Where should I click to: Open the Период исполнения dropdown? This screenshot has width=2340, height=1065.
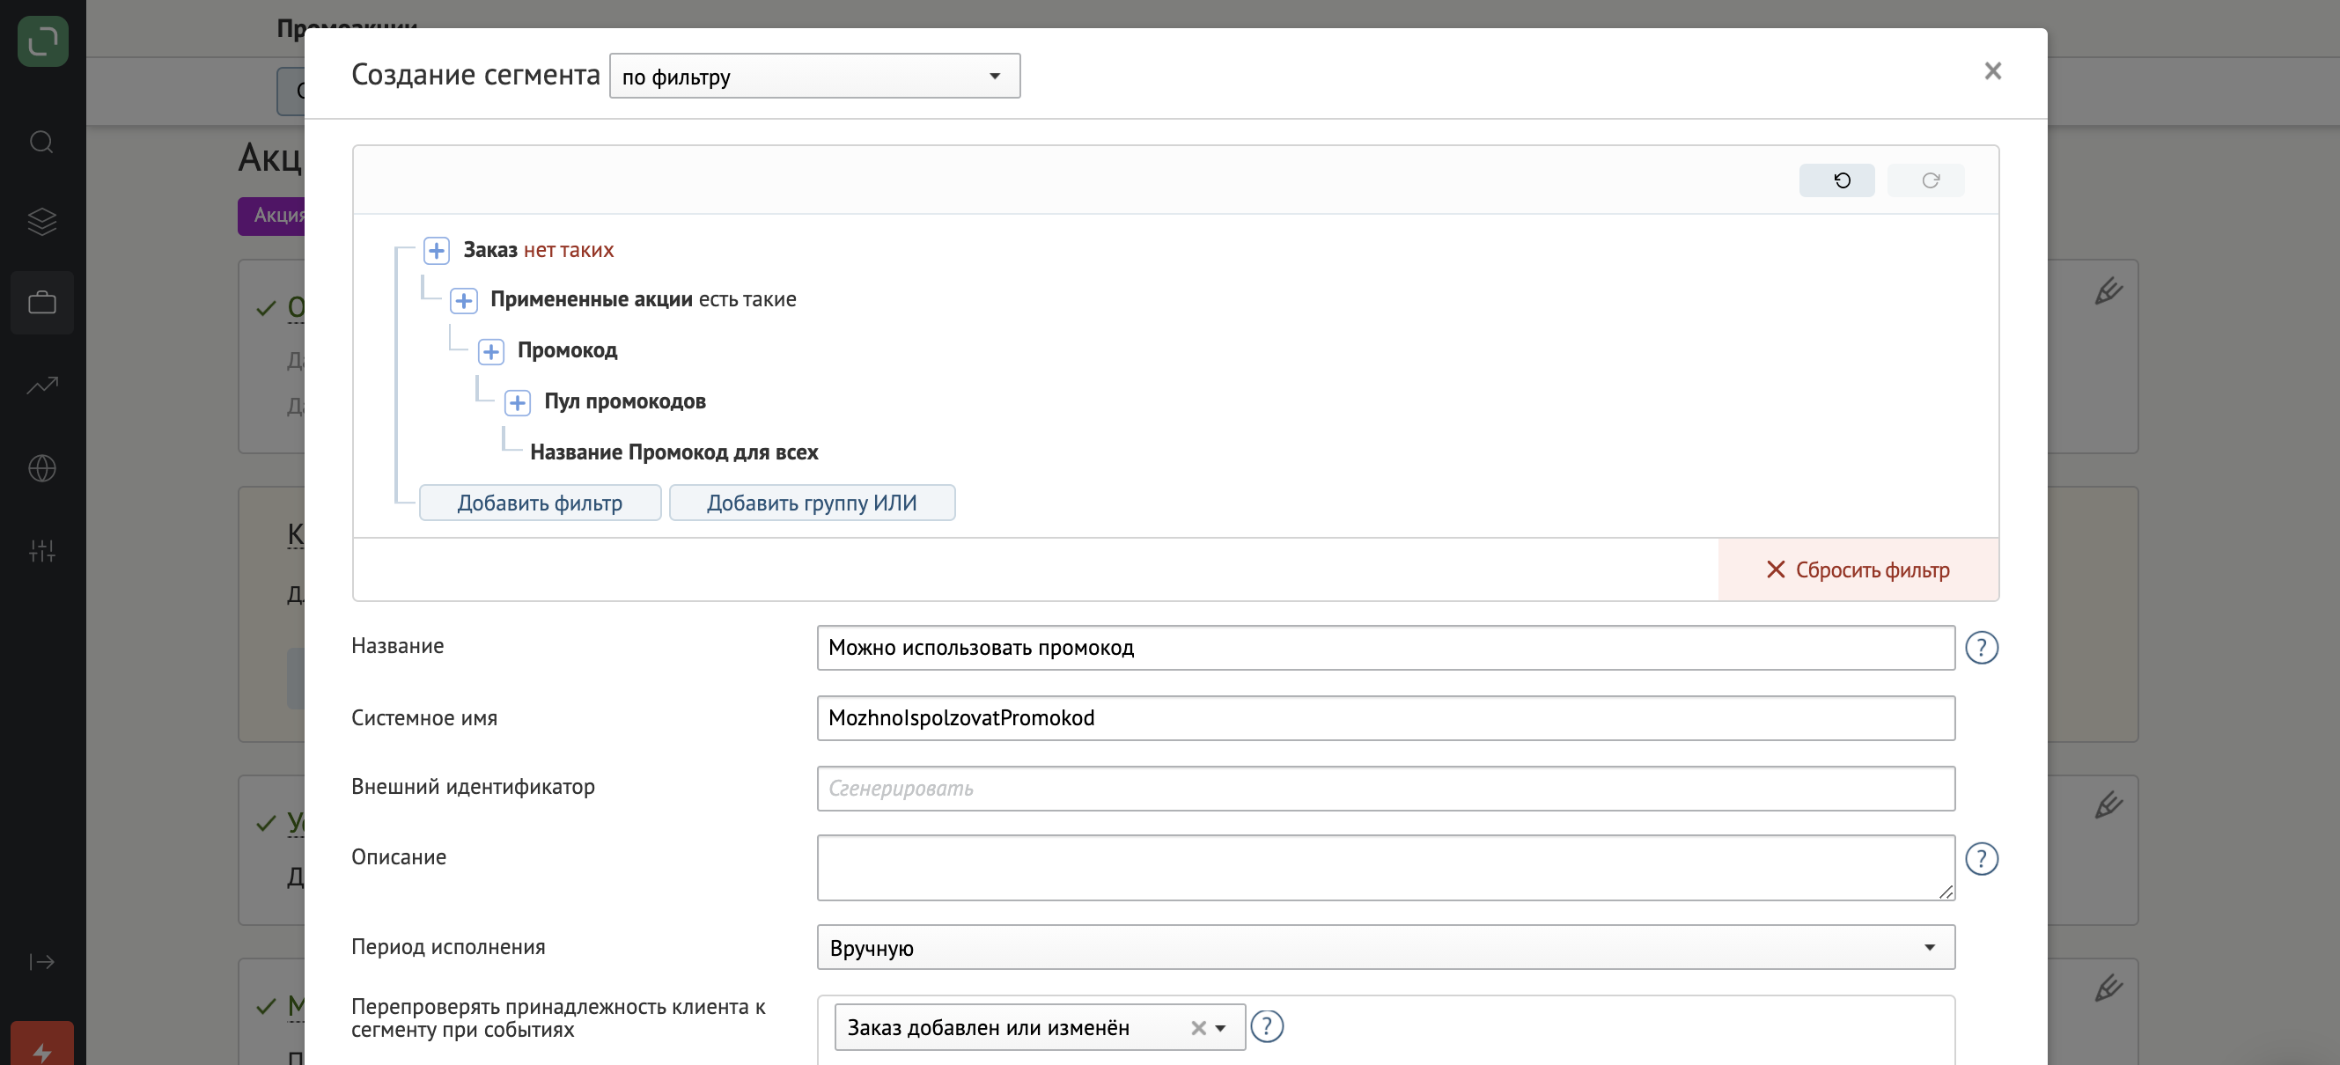click(1386, 947)
